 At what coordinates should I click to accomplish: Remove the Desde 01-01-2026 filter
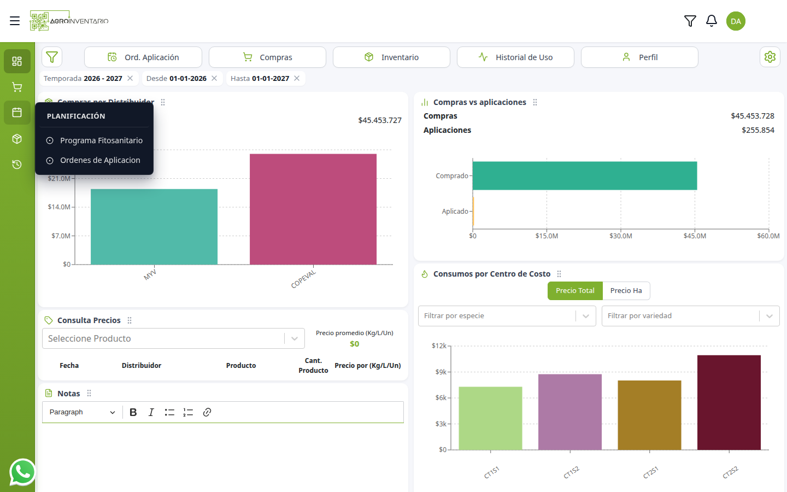214,78
